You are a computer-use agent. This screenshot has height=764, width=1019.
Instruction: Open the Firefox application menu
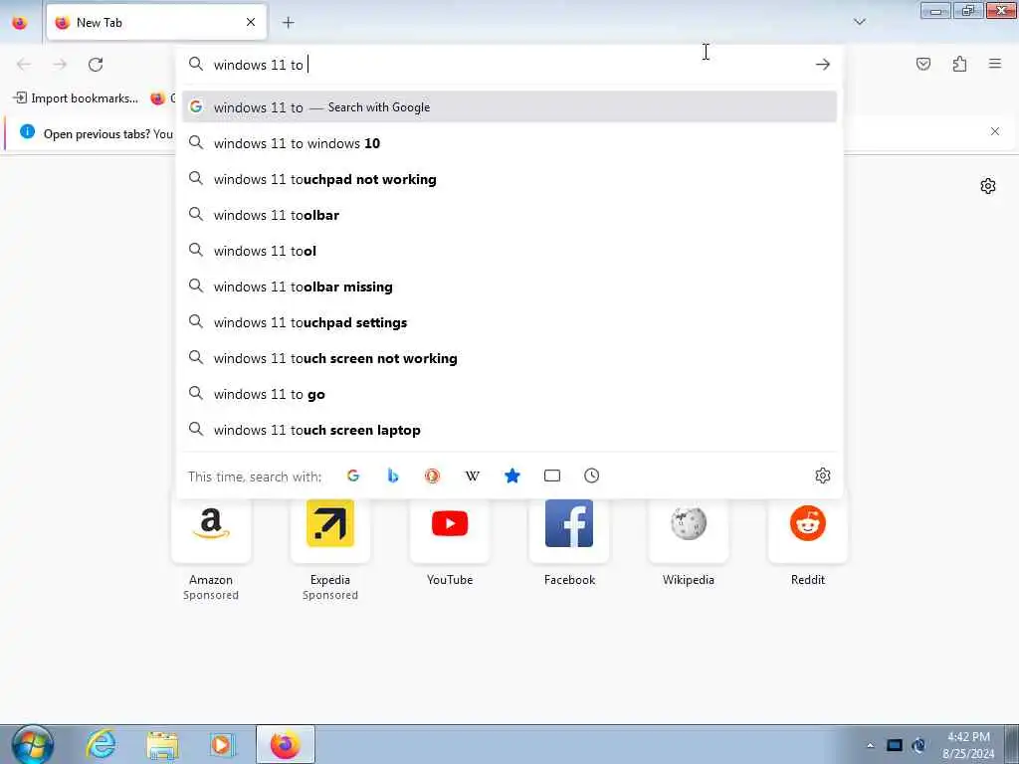(x=995, y=64)
